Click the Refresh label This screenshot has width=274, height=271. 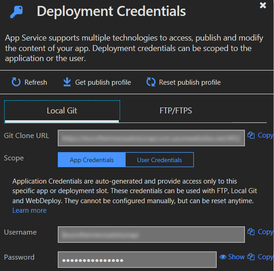[36, 82]
